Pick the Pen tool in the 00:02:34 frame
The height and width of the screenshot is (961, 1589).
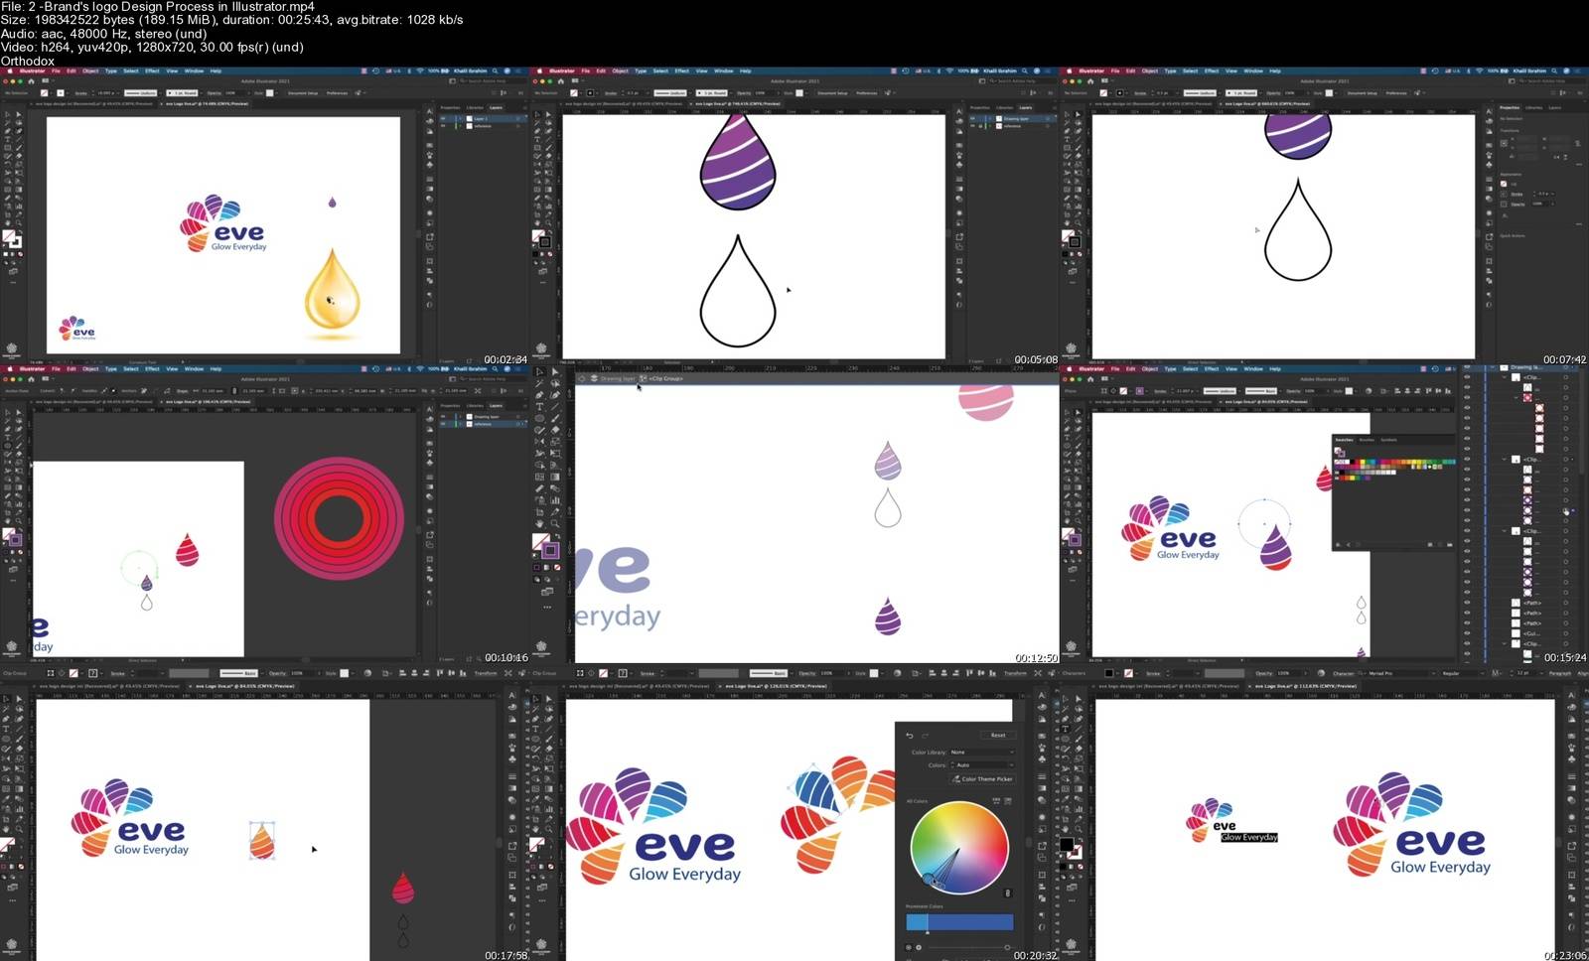point(6,132)
